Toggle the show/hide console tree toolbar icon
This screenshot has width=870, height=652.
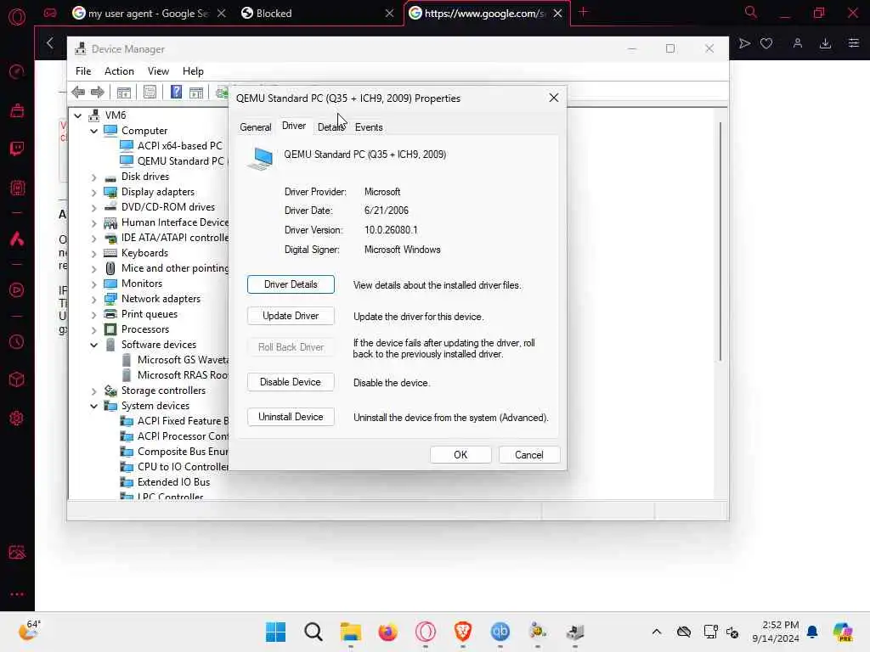[124, 92]
